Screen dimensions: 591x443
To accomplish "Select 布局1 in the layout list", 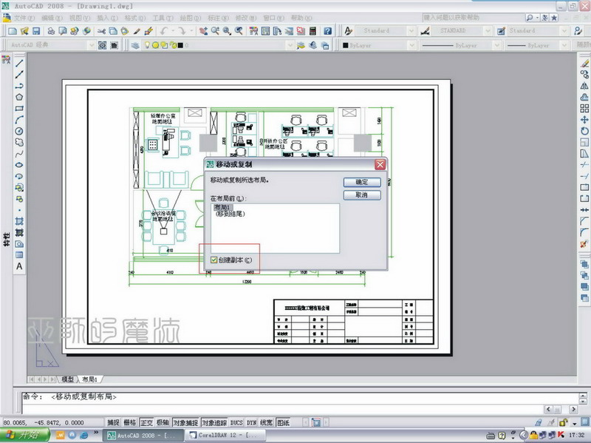I will 222,207.
